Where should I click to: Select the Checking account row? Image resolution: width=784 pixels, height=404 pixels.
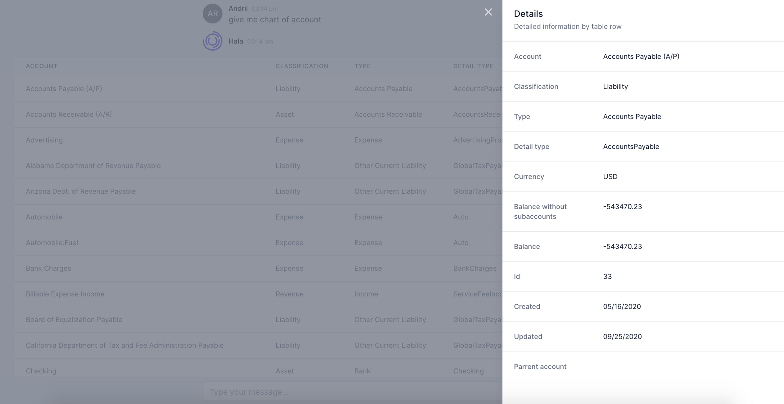[258, 371]
